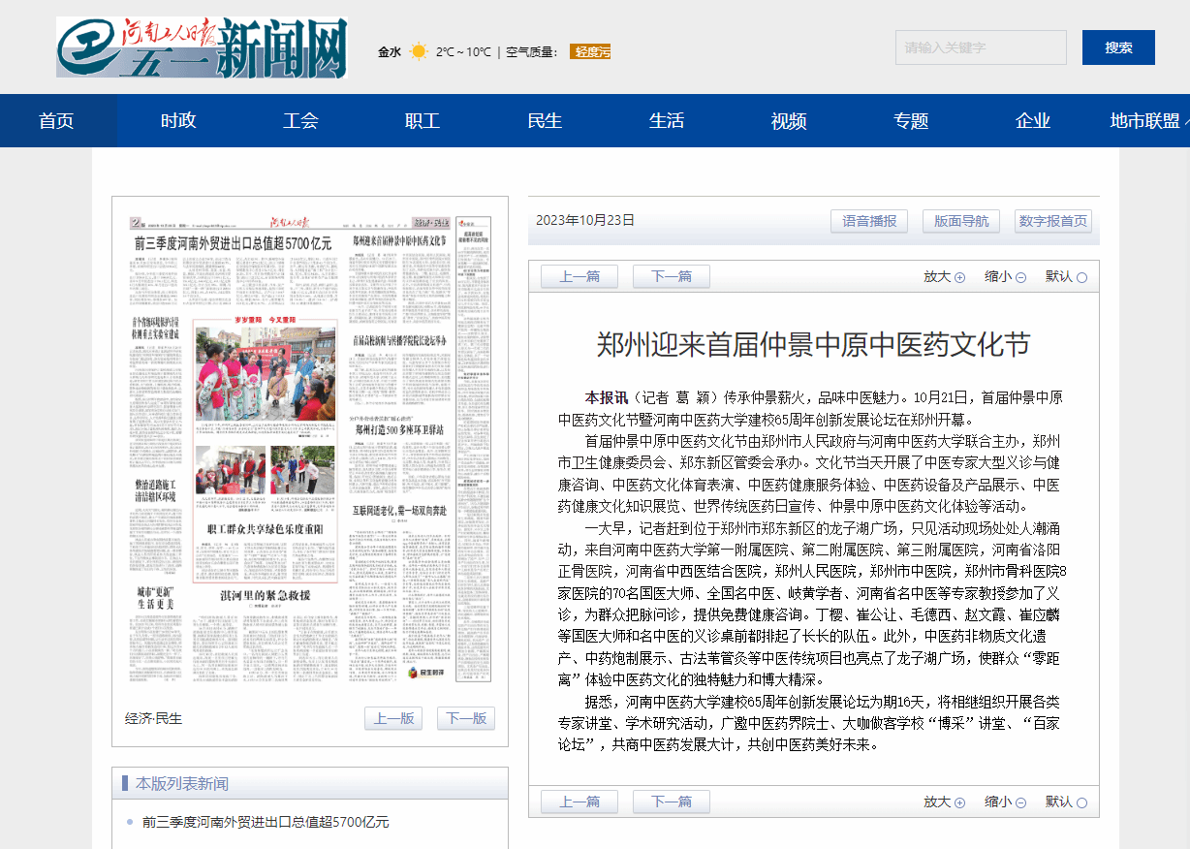The height and width of the screenshot is (849, 1190).
Task: Open the 视频 navigation menu item
Action: tap(789, 121)
